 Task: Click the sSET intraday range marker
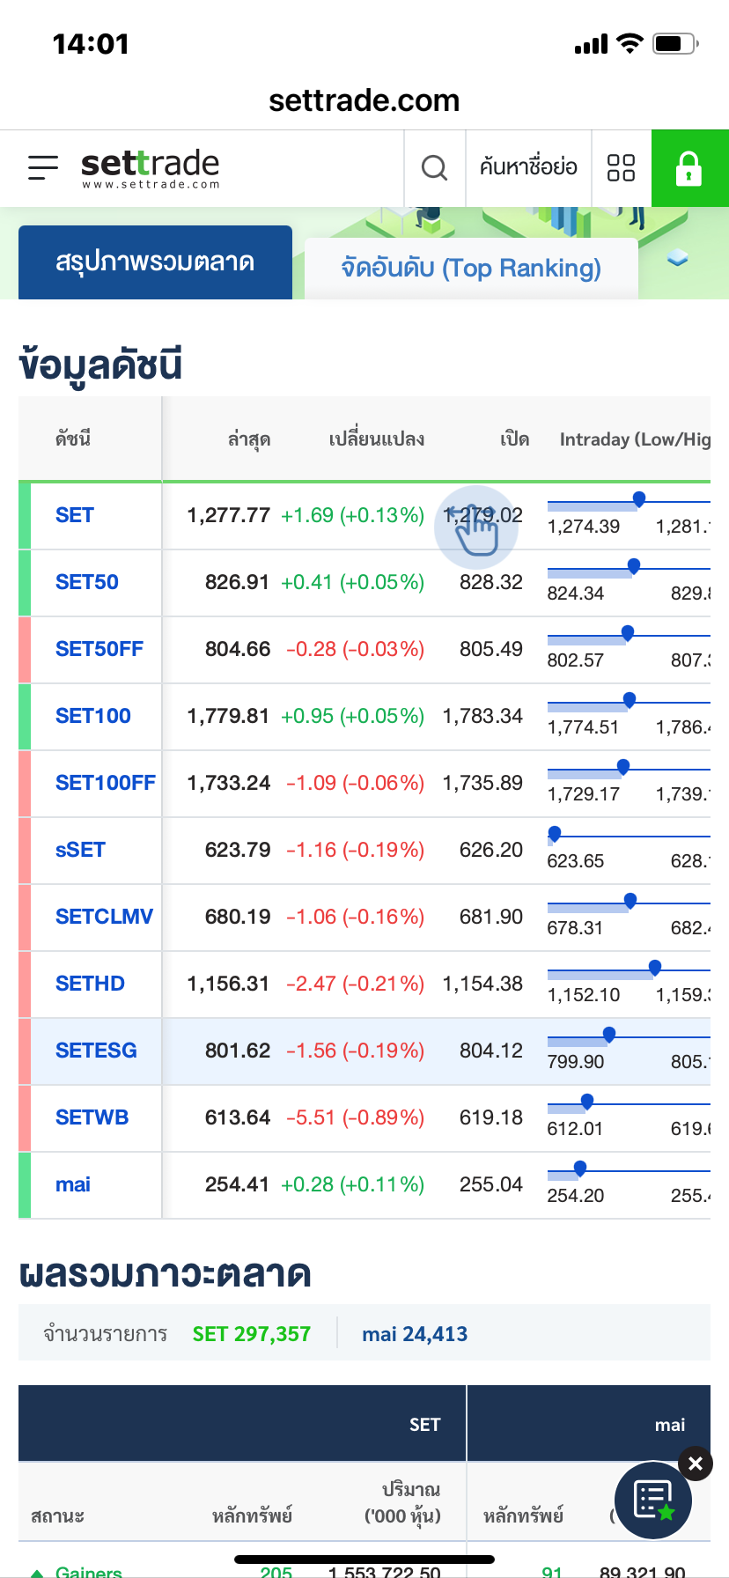pyautogui.click(x=555, y=833)
